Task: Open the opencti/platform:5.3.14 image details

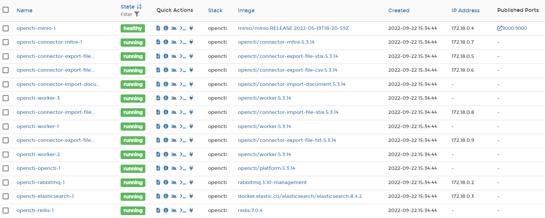Action: (x=266, y=168)
